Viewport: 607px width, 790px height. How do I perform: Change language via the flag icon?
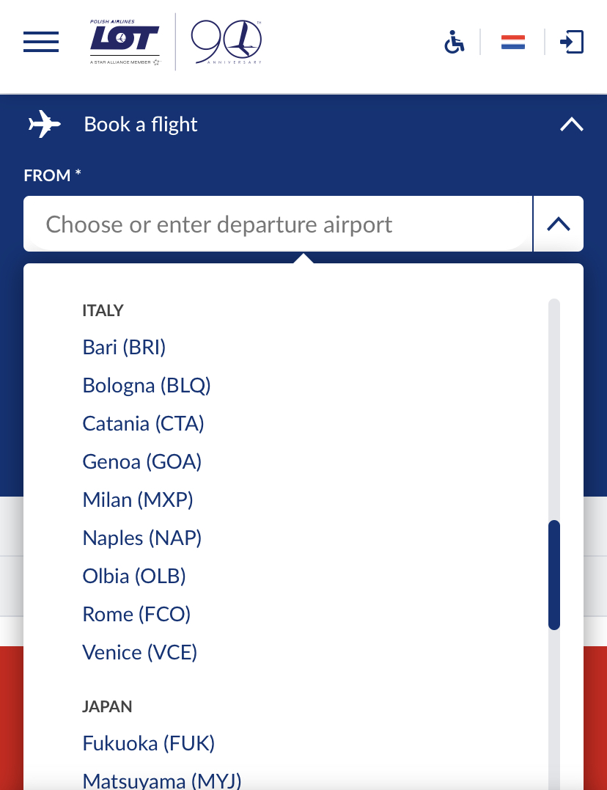[x=513, y=42]
